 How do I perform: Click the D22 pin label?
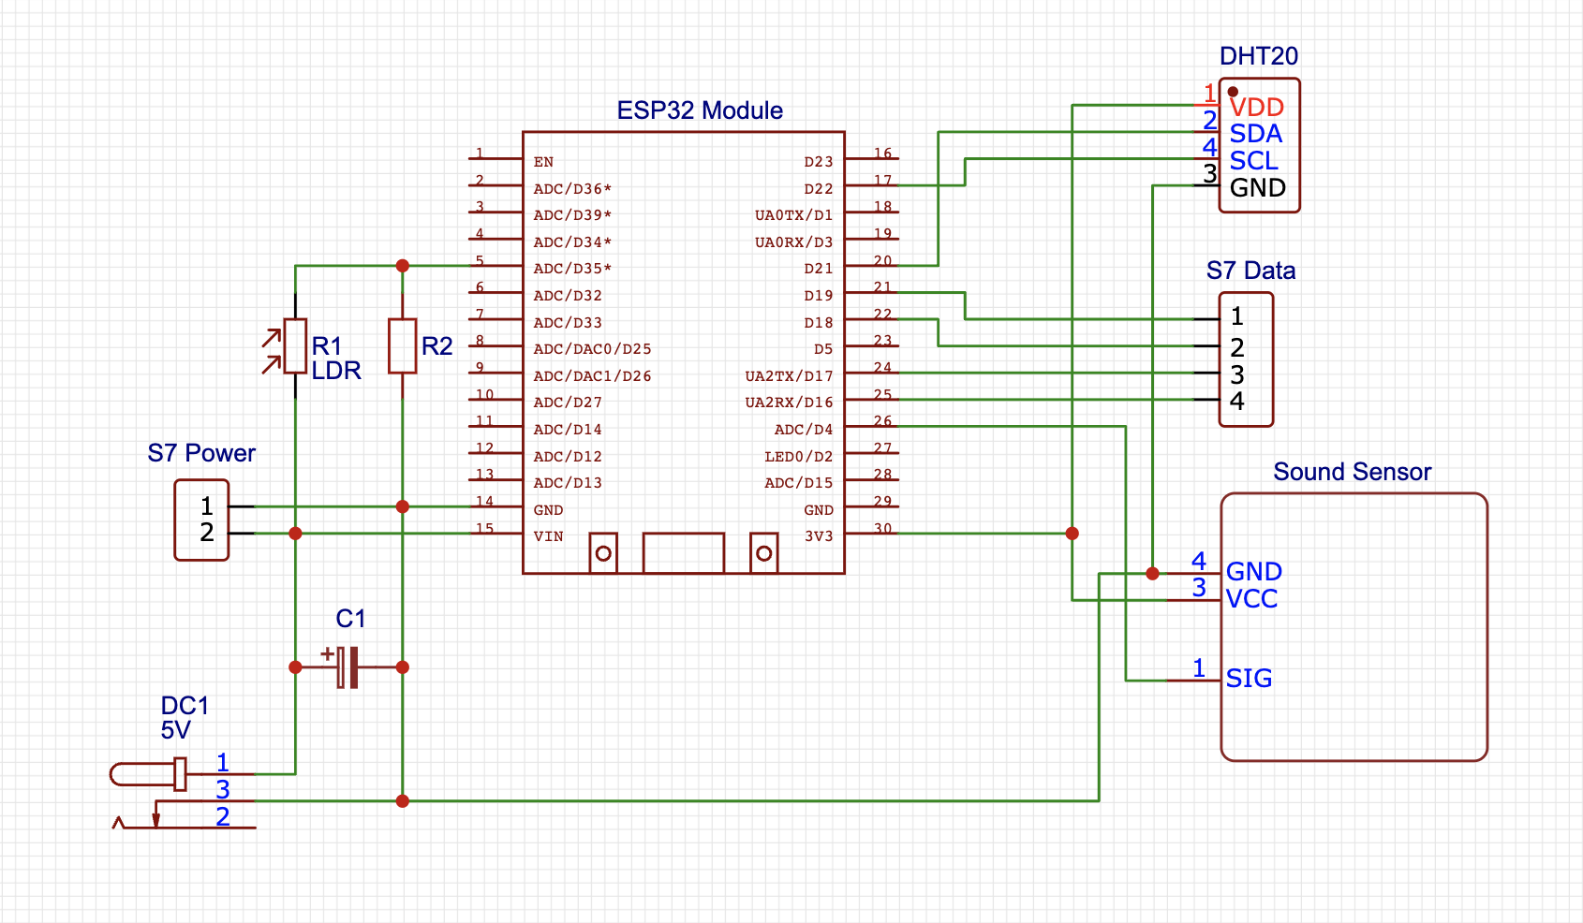tap(819, 189)
